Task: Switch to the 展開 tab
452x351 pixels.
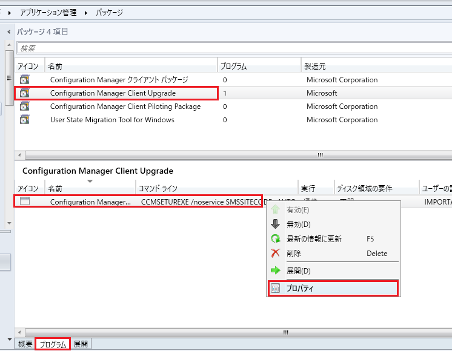Action: (x=81, y=344)
